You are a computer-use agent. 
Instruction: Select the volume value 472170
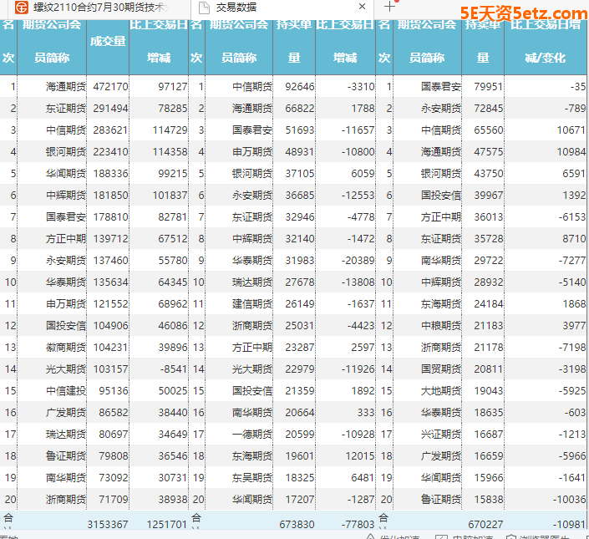pyautogui.click(x=110, y=86)
